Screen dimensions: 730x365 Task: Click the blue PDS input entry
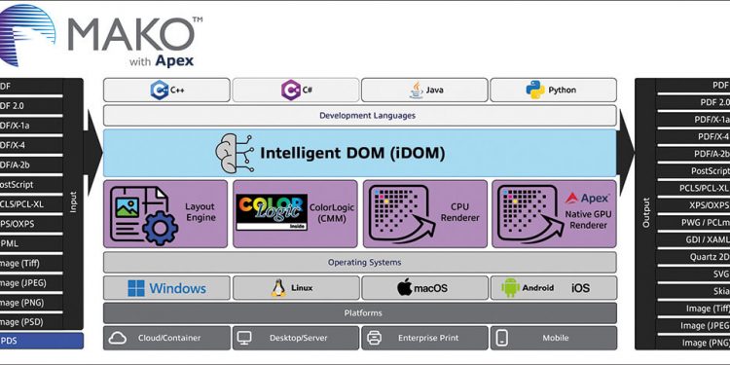click(x=42, y=341)
